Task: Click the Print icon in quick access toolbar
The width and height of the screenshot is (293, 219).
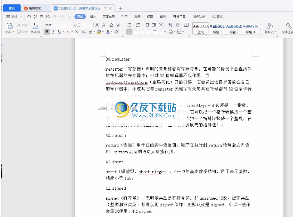Action: tap(41, 16)
